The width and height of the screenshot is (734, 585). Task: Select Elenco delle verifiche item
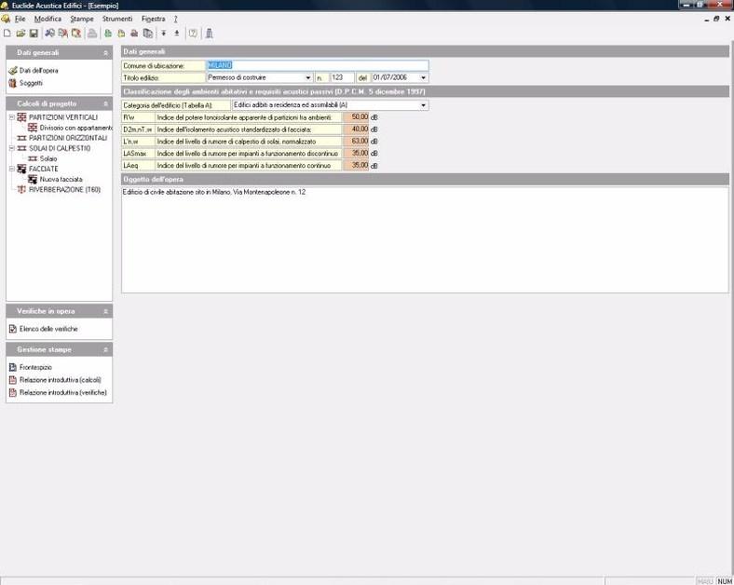coord(48,329)
